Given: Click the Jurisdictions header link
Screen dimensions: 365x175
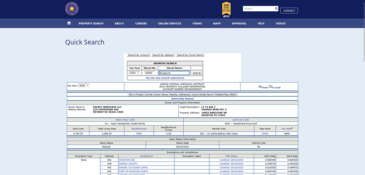Looking at the screenshot, I should click(x=146, y=156).
